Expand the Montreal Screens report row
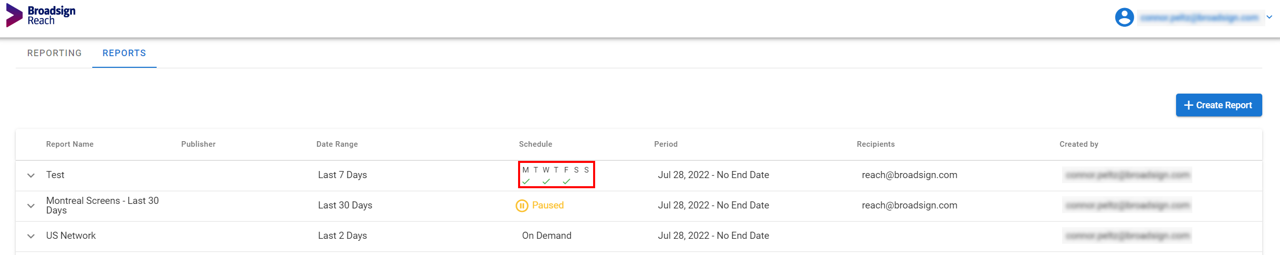Viewport: 1280px width, 255px height. point(31,206)
